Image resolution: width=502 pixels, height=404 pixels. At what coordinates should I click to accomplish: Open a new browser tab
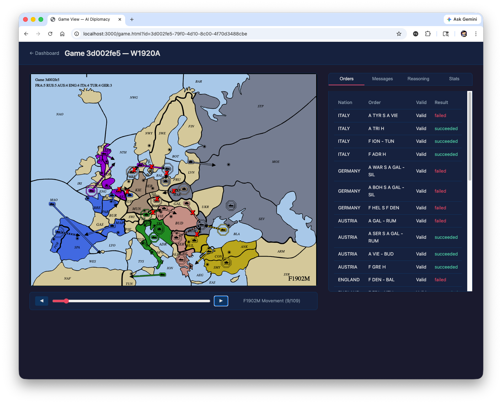pos(132,19)
